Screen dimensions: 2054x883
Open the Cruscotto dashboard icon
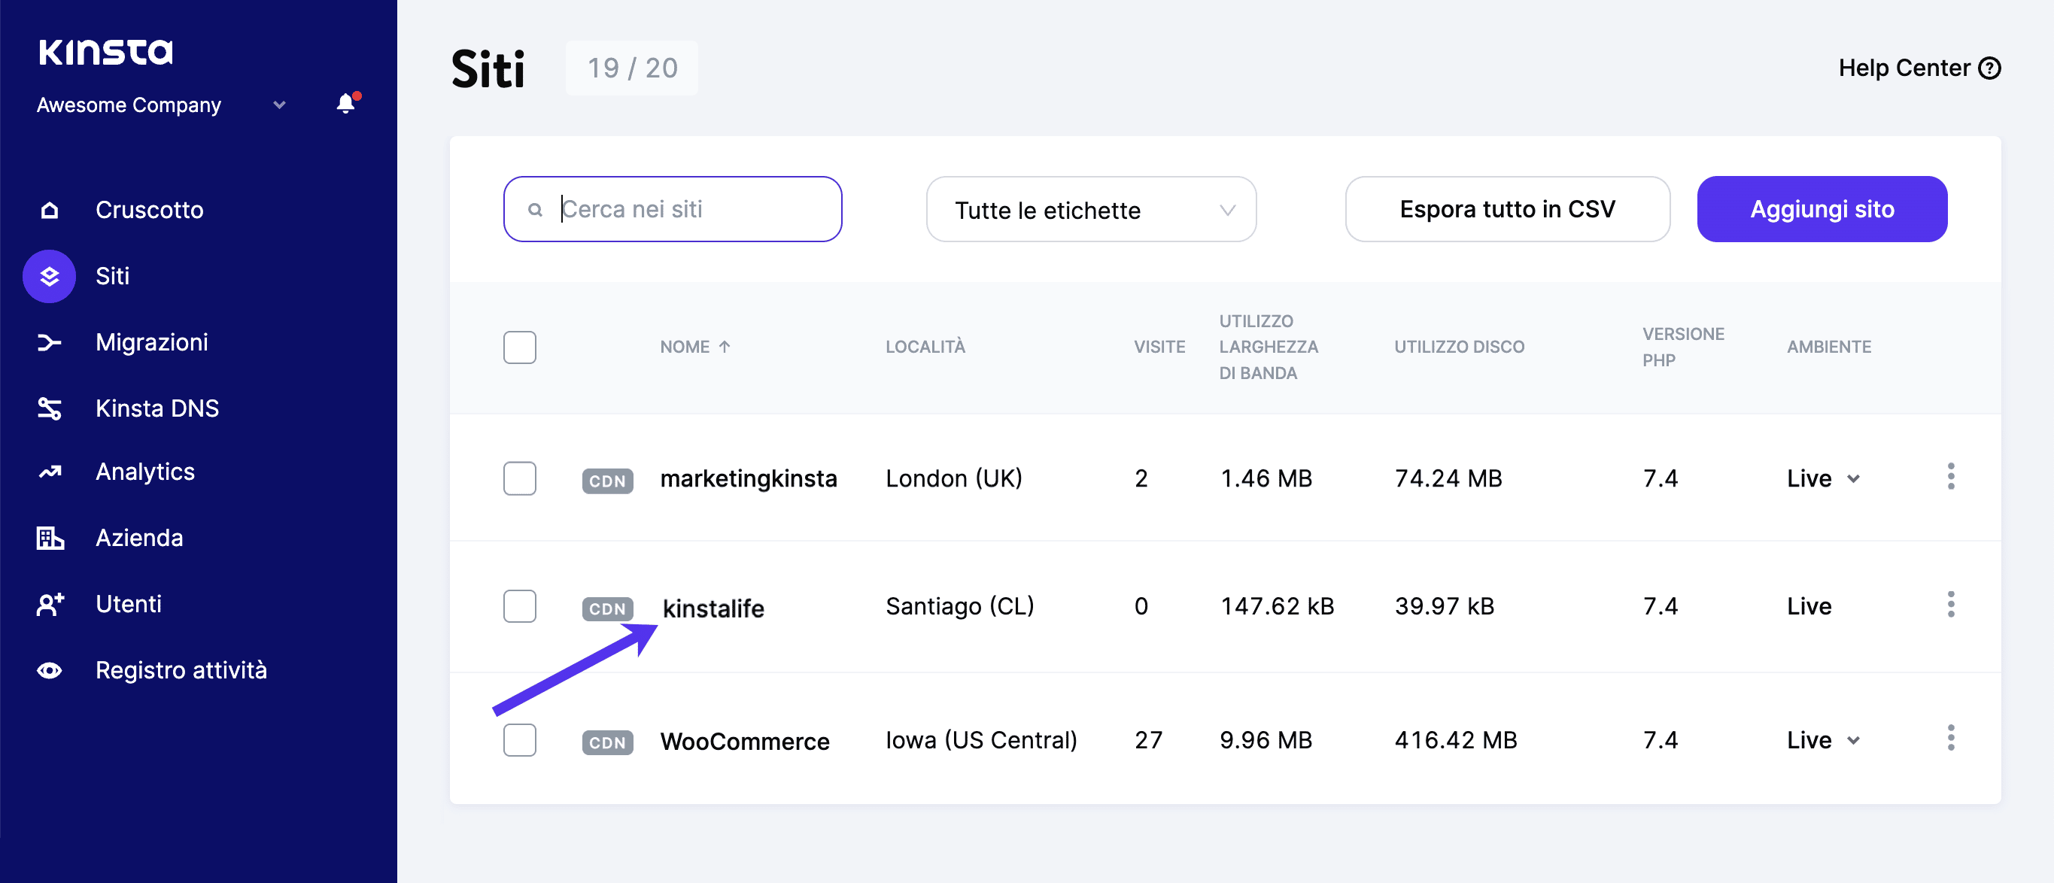tap(50, 210)
